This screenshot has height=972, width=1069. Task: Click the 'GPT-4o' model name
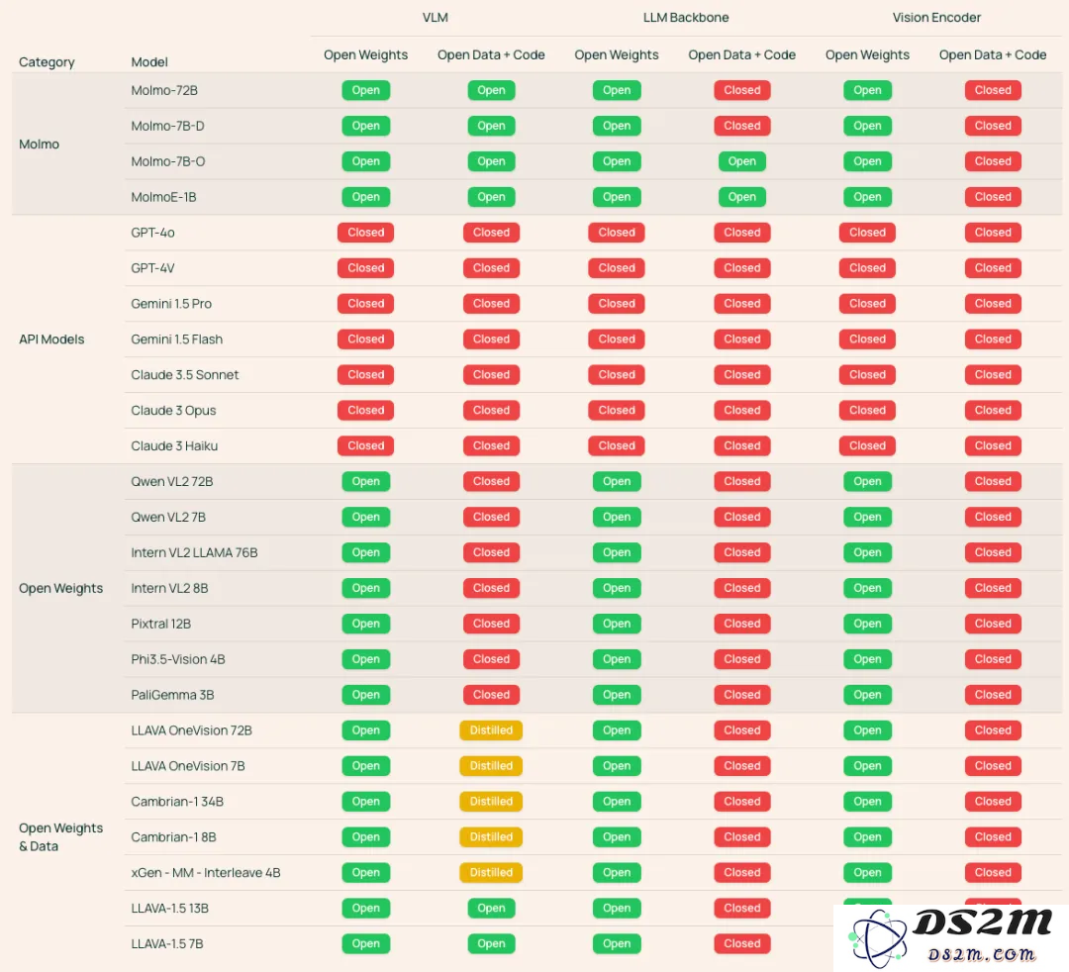click(152, 233)
